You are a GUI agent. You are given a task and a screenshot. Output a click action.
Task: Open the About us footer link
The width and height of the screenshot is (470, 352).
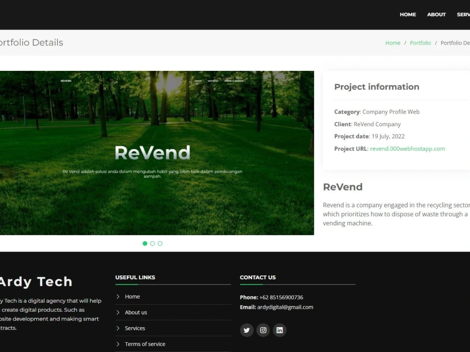[136, 312]
